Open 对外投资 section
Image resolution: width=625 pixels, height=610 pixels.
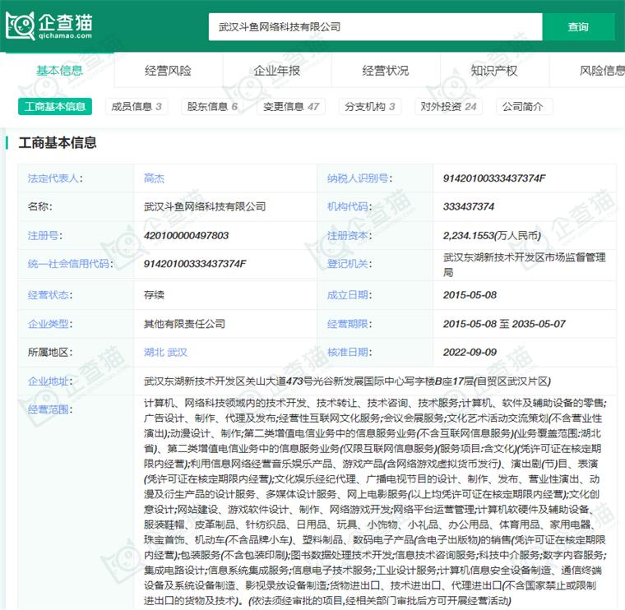448,107
